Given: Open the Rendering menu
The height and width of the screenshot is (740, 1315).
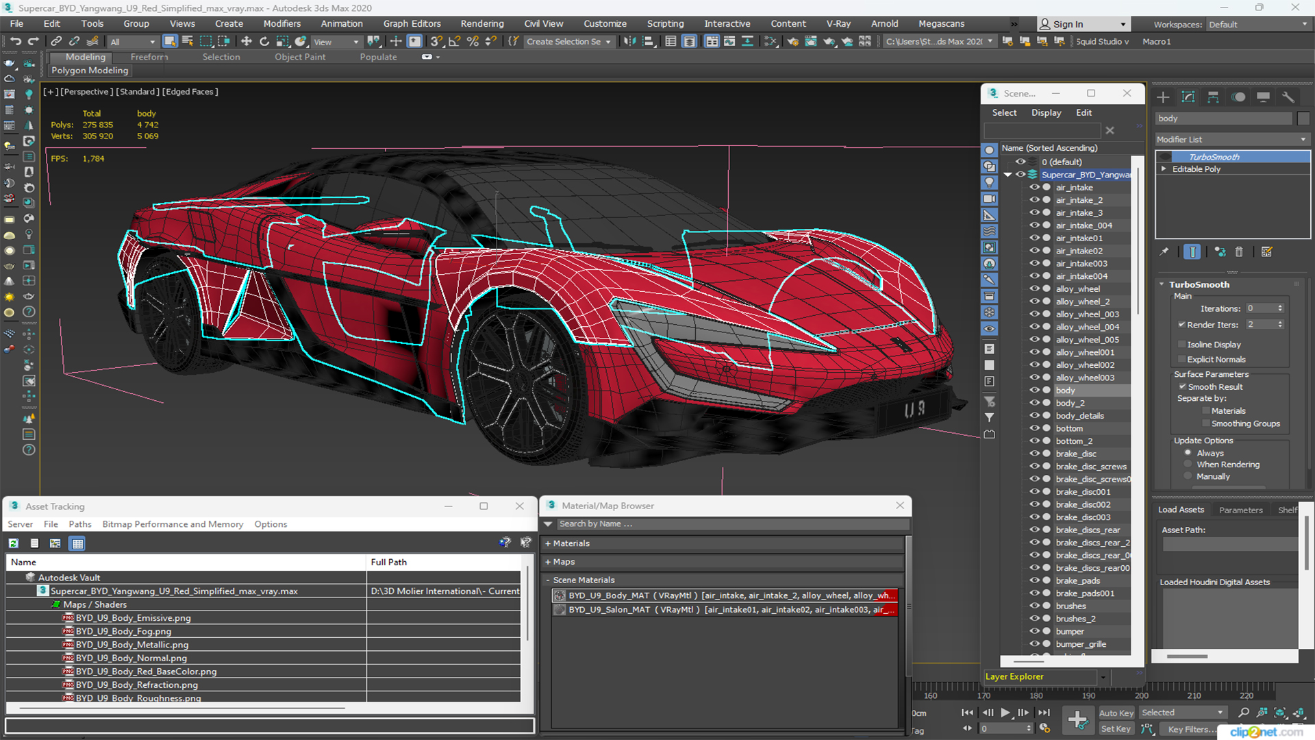Looking at the screenshot, I should point(481,23).
